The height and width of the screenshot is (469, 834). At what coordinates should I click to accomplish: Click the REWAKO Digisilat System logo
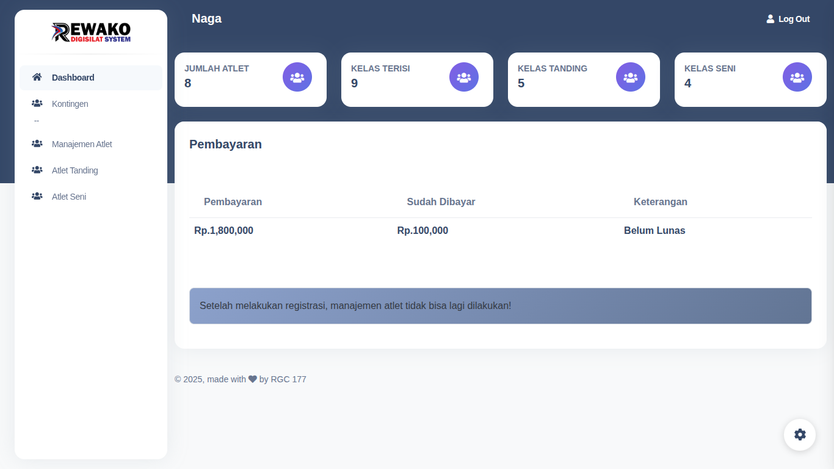[91, 32]
